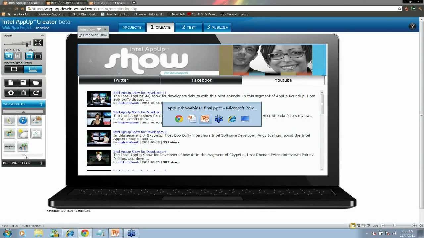Select the weather cloud widget
Screen dimensions: 424x238
23,133
